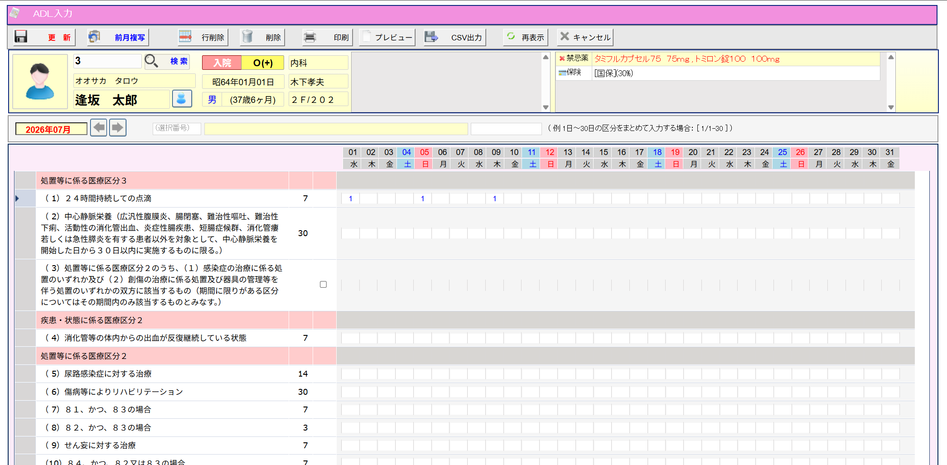Image resolution: width=947 pixels, height=465 pixels.
Task: Click the 行削除 row delete icon
Action: (x=185, y=37)
